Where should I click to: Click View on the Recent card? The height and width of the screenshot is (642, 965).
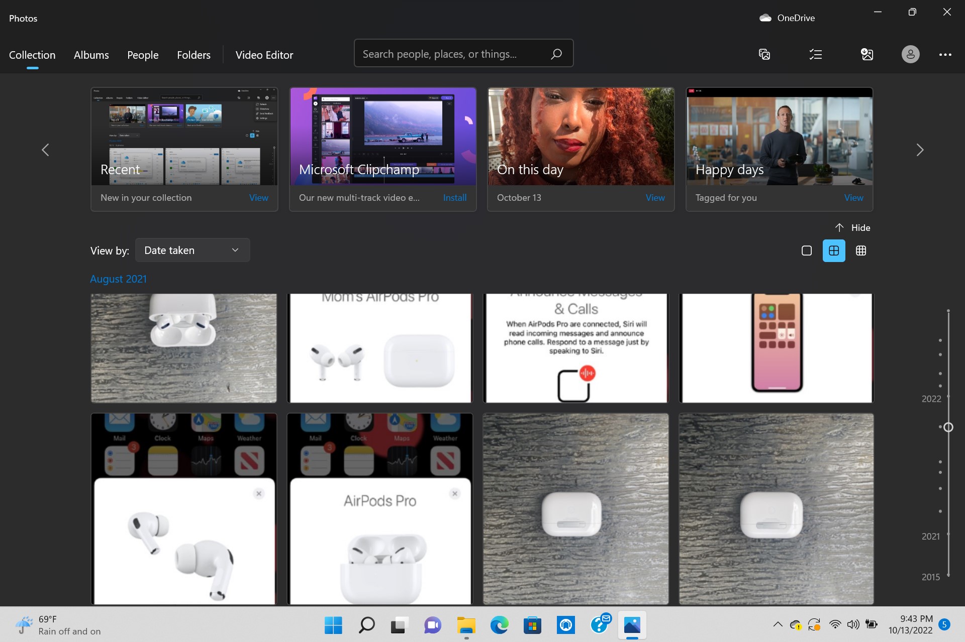(x=258, y=198)
